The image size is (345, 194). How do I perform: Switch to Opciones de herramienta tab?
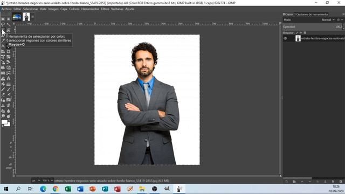[311, 15]
